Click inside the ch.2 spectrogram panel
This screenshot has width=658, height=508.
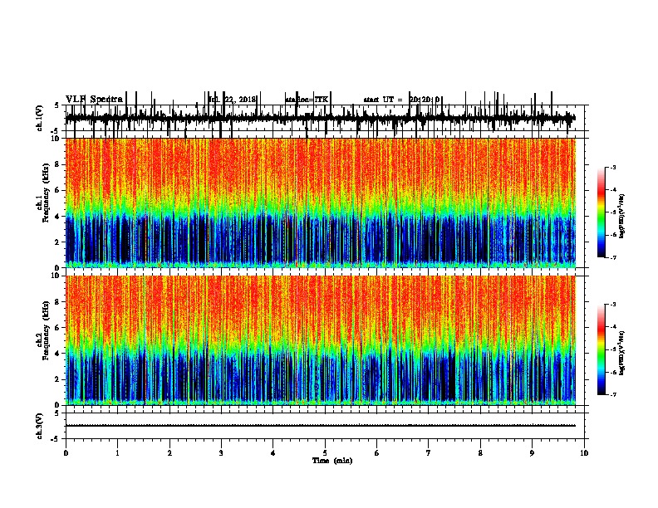(321, 340)
